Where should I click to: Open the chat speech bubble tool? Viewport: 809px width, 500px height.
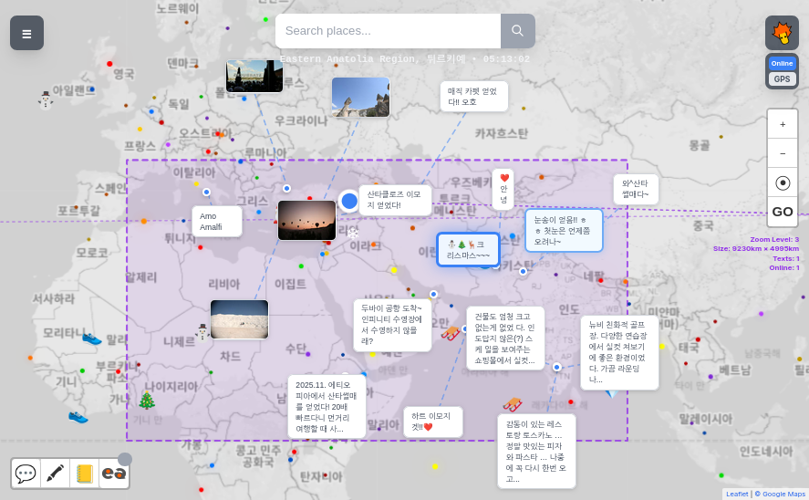[x=26, y=474]
